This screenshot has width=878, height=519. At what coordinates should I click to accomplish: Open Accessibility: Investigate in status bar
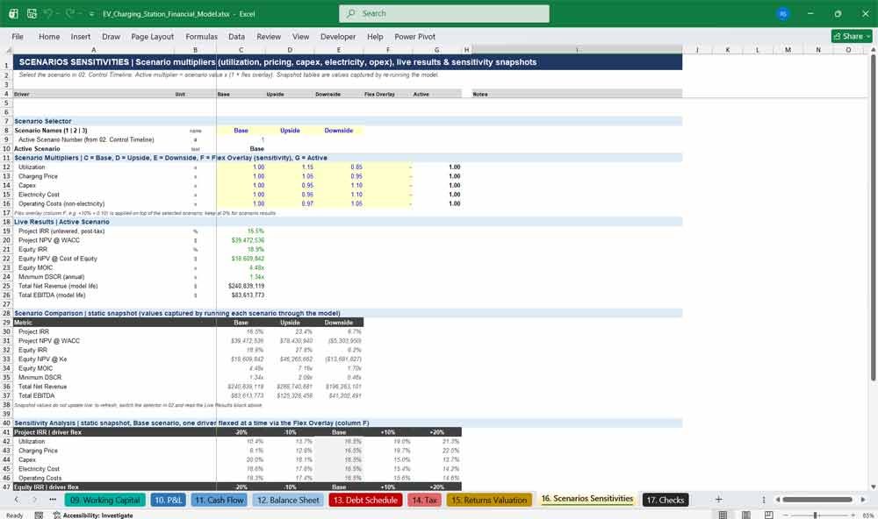(x=93, y=515)
